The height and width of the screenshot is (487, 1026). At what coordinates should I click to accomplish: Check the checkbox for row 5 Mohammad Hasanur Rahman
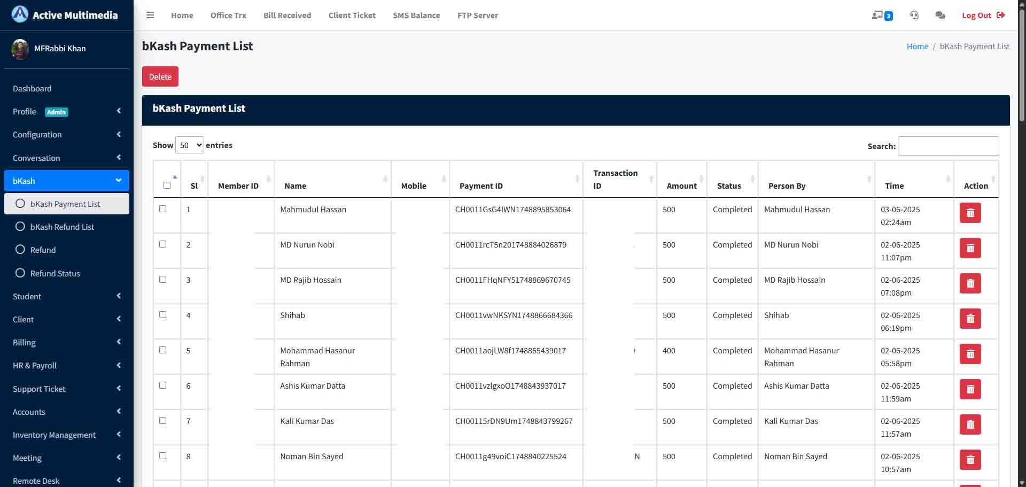point(163,350)
